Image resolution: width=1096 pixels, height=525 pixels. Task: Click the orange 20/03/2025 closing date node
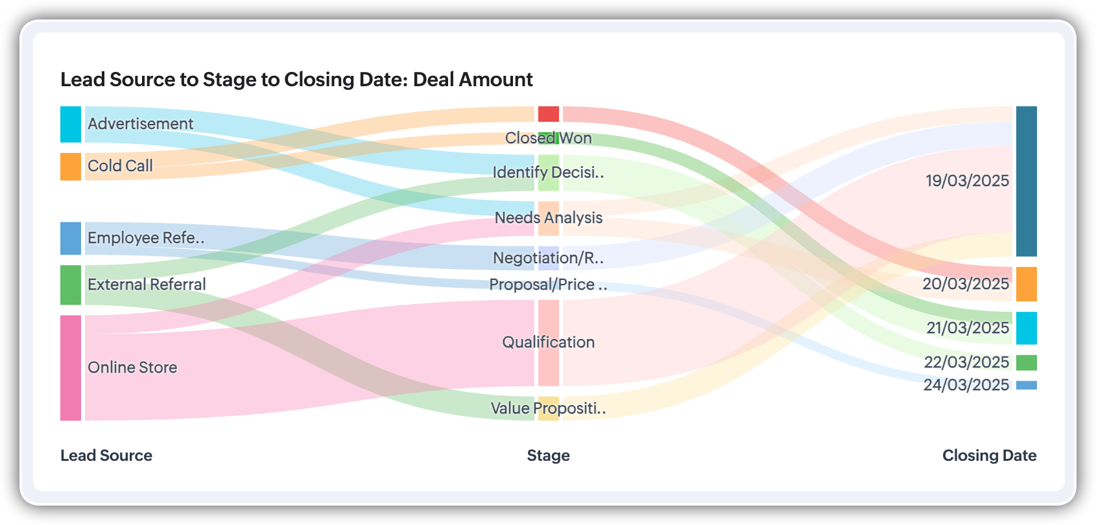[1026, 284]
